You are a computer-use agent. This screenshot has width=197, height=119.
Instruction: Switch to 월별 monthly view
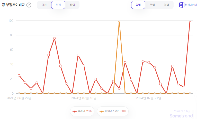(x=166, y=5)
